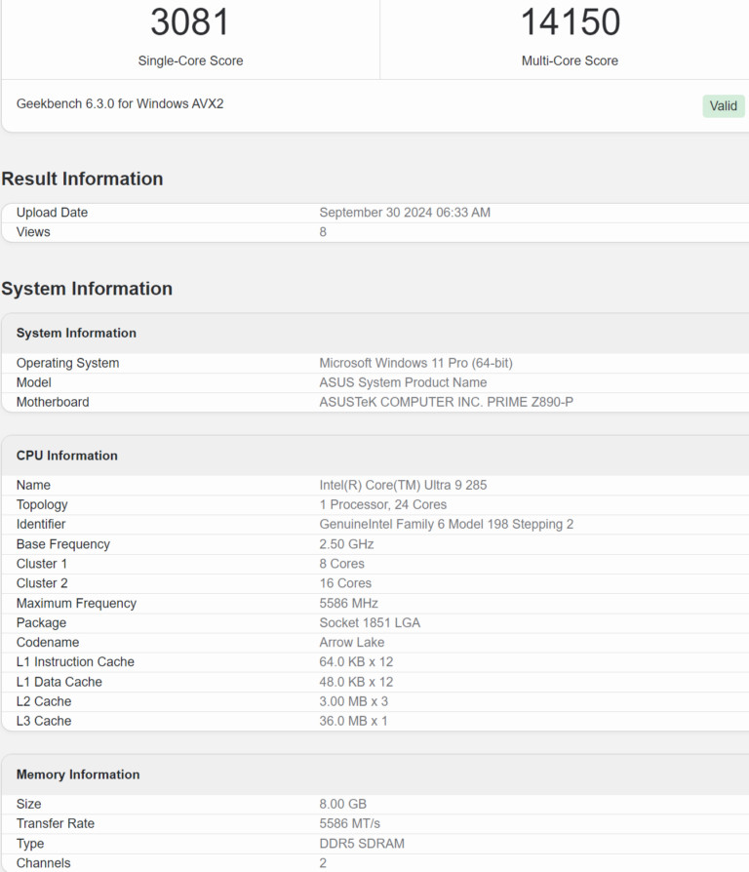The image size is (749, 872).
Task: Click the CPU Name row label
Action: 33,485
